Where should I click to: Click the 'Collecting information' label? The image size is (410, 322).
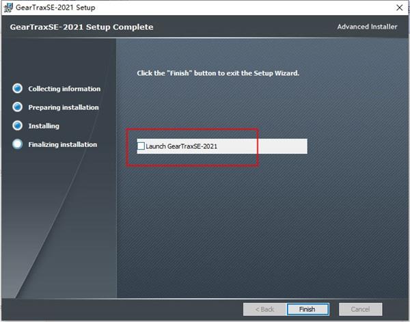click(x=64, y=89)
